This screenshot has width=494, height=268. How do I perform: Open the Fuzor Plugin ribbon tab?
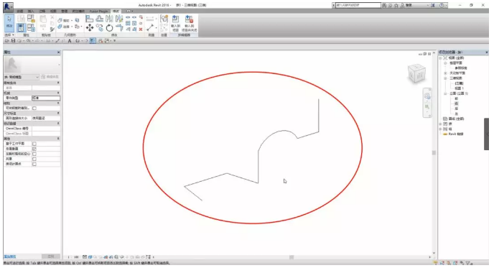pos(98,11)
